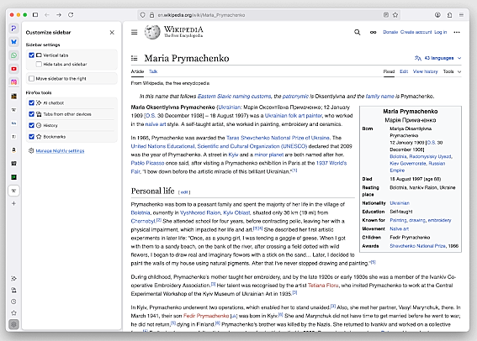The width and height of the screenshot is (477, 341).
Task: Open the YouTube pinned tab
Action: coord(13,69)
